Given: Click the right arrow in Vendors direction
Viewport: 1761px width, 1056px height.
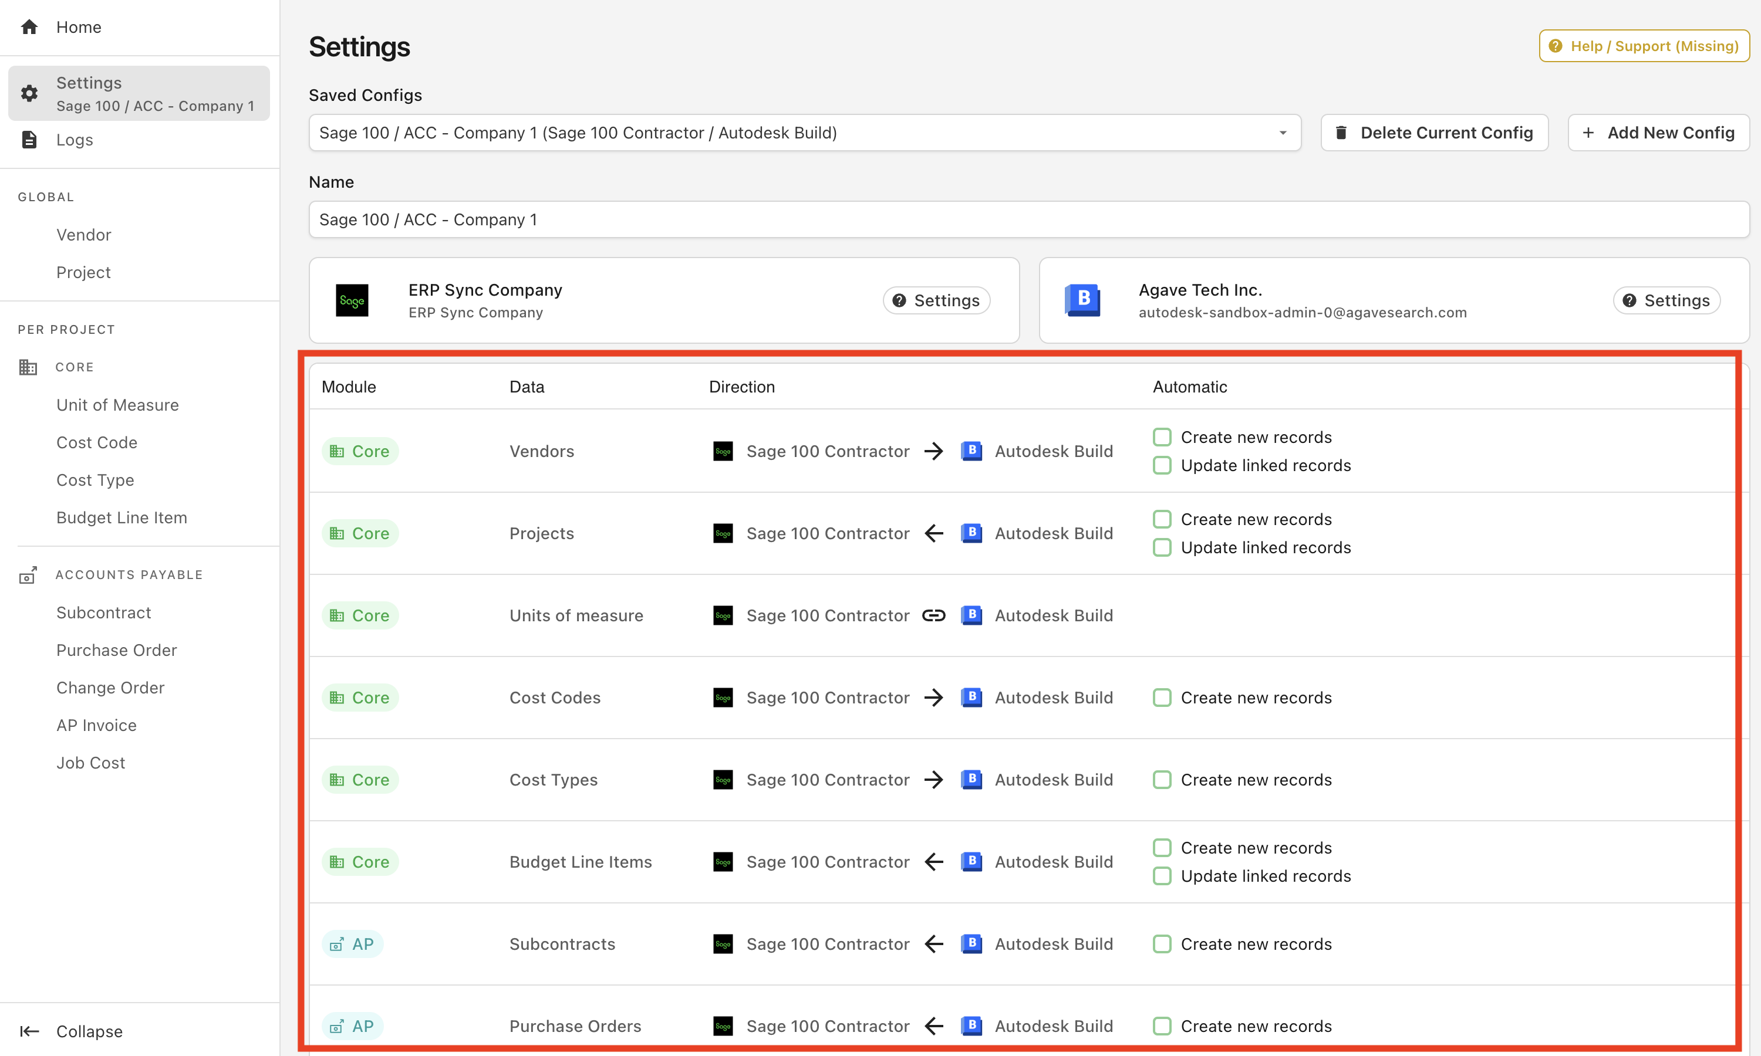Looking at the screenshot, I should (934, 451).
